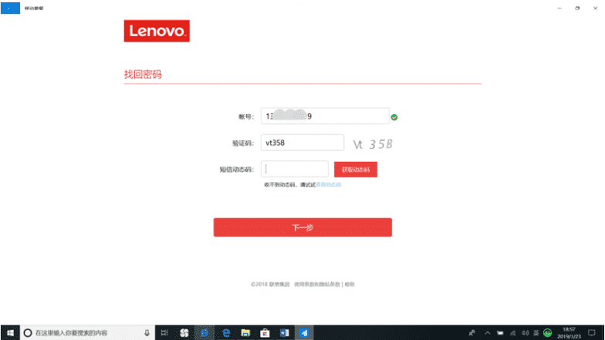The height and width of the screenshot is (340, 605).
Task: Open the terms and privacy policy link
Action: 317,284
